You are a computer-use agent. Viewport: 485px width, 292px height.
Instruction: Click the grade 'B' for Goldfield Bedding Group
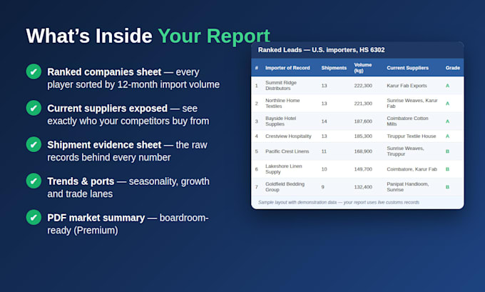[x=447, y=187]
